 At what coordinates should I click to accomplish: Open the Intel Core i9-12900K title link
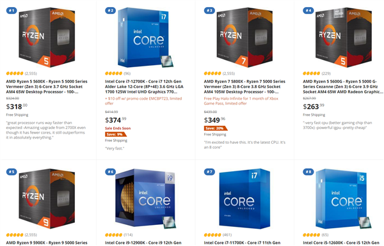(143, 243)
